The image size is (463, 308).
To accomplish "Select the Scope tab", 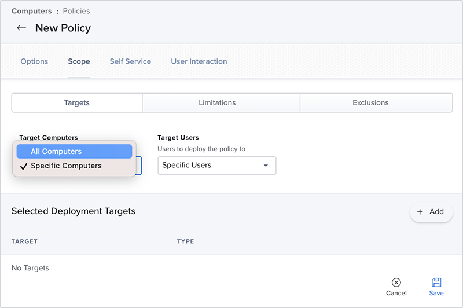I will 79,61.
